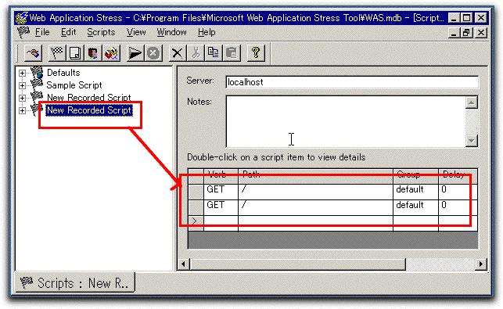The image size is (503, 309).
Task: Click Notes scrollbar down arrow
Action: tap(471, 140)
